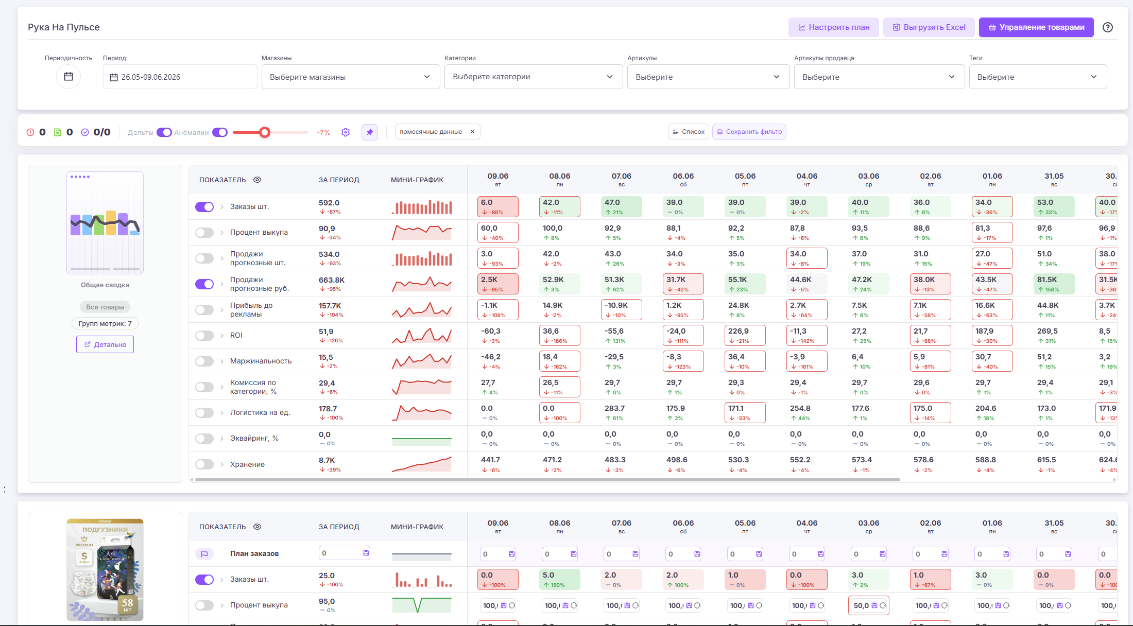Image resolution: width=1133 pixels, height=626 pixels.
Task: Toggle the Дельты switch
Action: point(164,132)
